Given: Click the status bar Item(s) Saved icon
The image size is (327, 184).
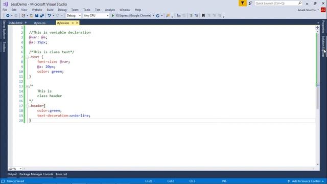Looking at the screenshot, I should click(x=3, y=181).
